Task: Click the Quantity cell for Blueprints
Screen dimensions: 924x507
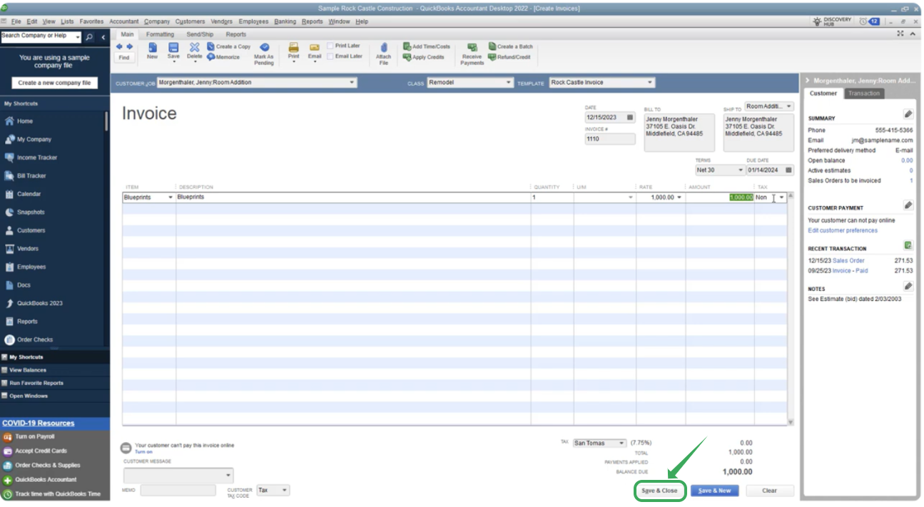Action: point(552,198)
